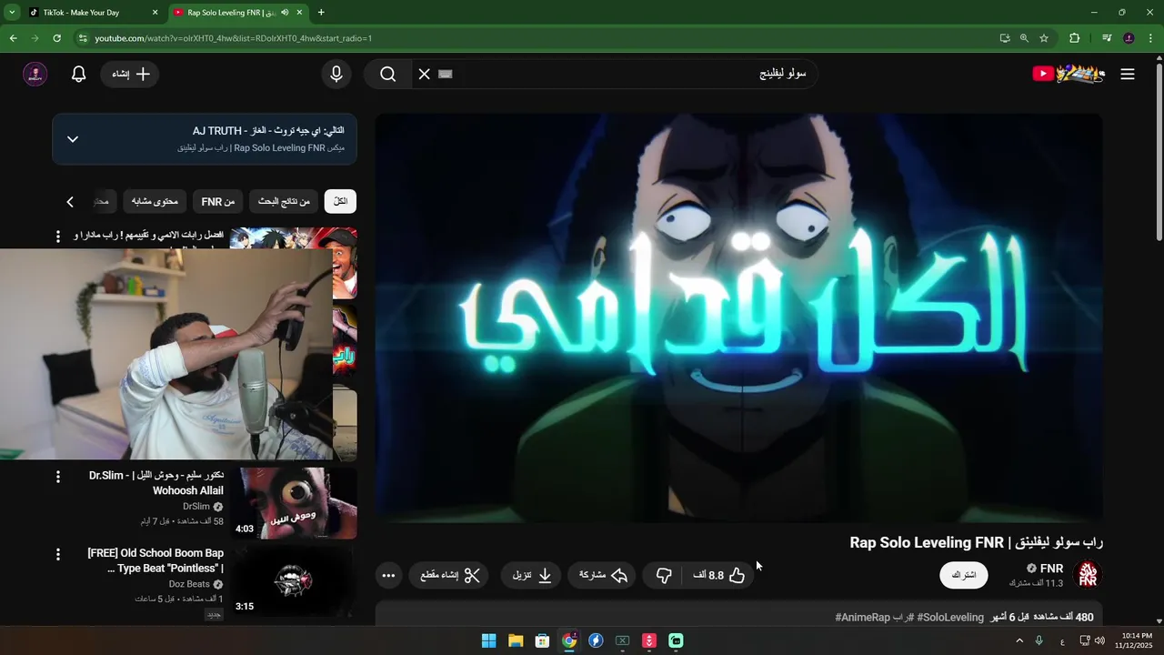1164x655 pixels.
Task: Open options for Old School Boom Bap video
Action: (58, 554)
